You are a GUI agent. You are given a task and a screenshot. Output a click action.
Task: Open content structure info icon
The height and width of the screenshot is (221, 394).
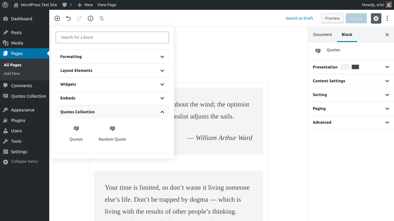point(90,18)
